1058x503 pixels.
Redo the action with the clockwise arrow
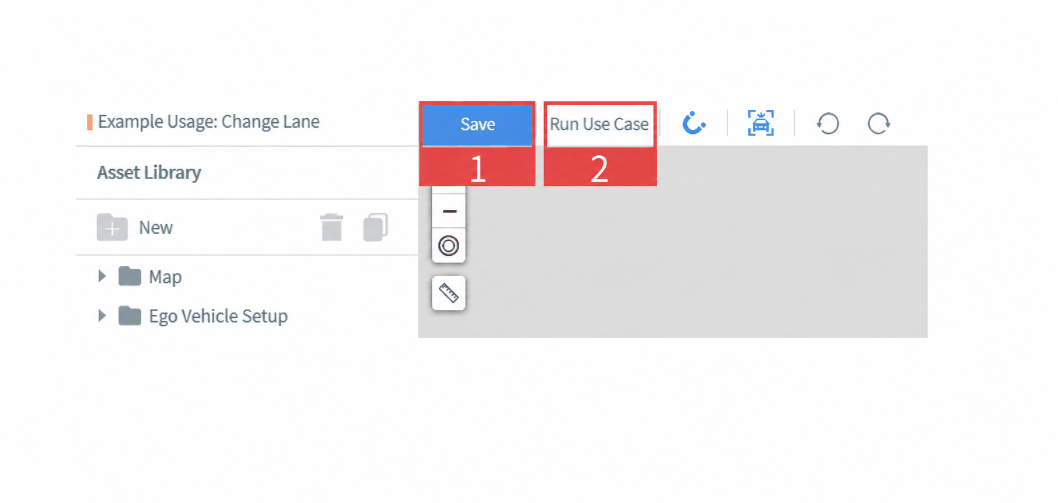[x=879, y=123]
